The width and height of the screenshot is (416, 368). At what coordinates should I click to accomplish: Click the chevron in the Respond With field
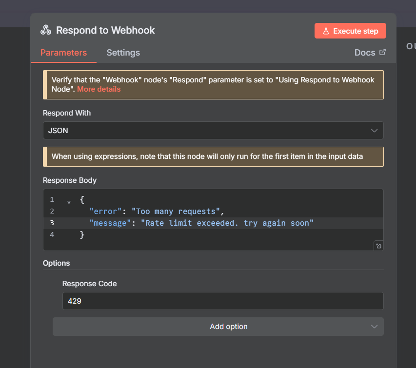374,131
